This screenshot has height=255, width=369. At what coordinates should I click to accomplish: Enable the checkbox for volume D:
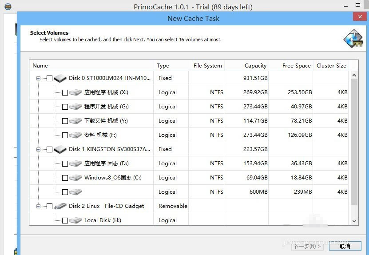[65, 163]
